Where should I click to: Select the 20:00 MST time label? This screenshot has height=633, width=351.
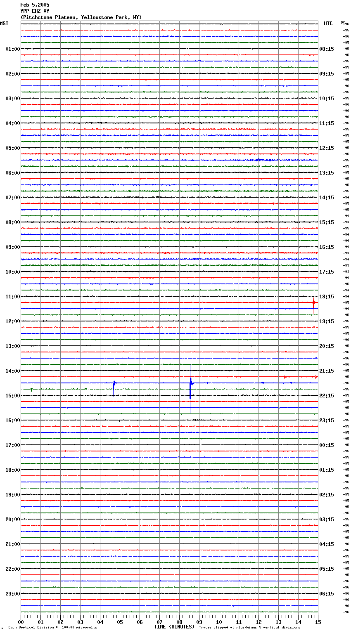coord(13,520)
